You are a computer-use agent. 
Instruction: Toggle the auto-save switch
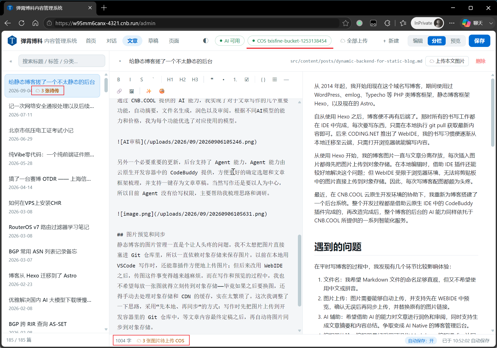421,341
